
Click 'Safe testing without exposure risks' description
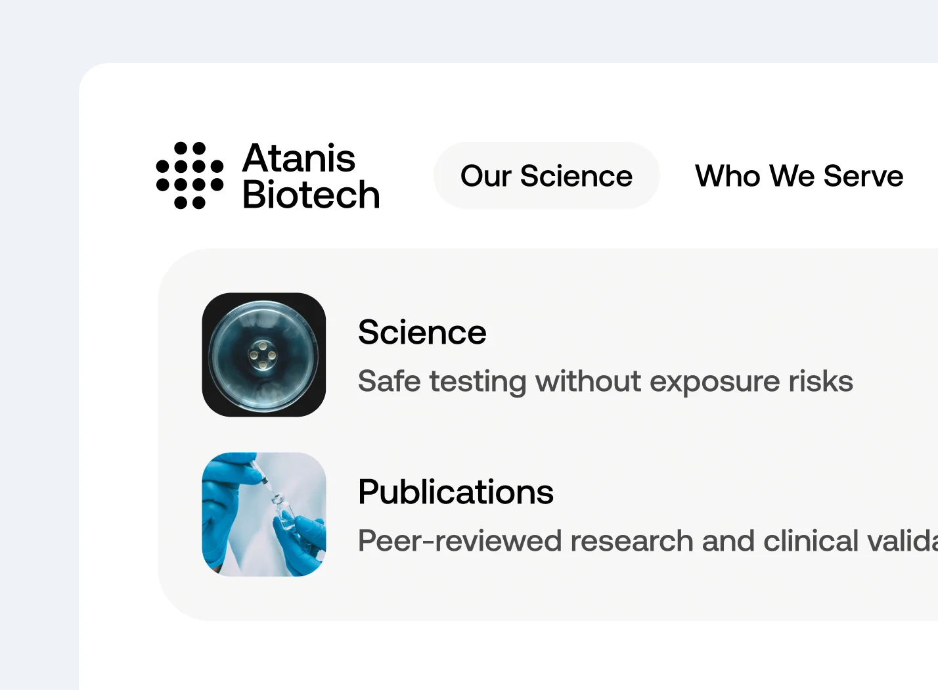605,381
